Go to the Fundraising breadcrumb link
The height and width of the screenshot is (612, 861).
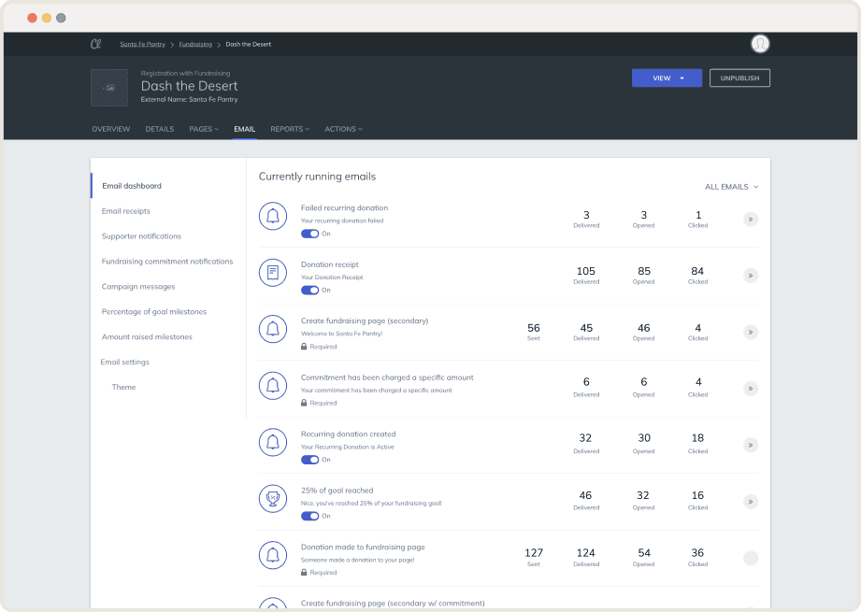pyautogui.click(x=195, y=45)
